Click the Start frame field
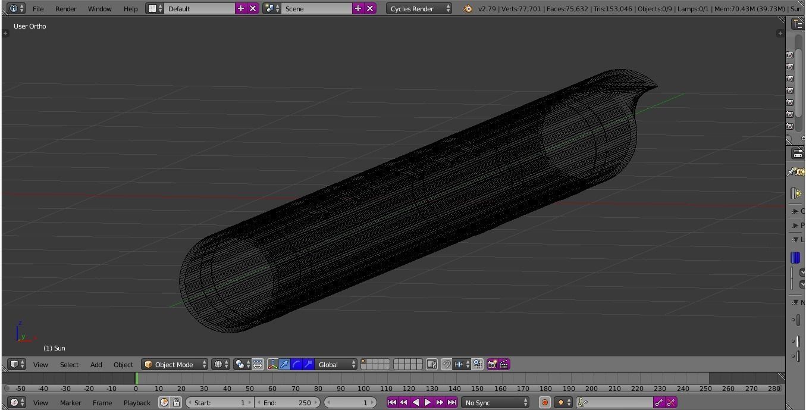 pyautogui.click(x=219, y=402)
